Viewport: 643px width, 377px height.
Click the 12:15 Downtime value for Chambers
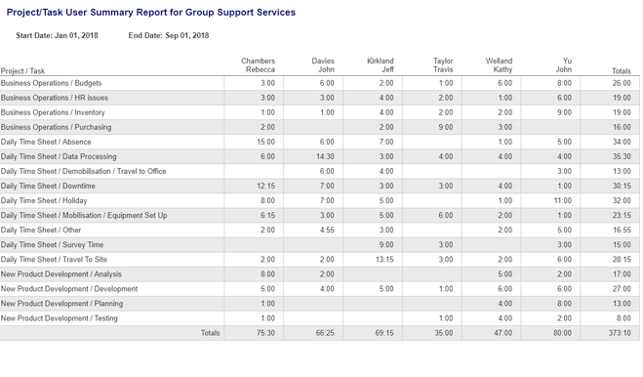pos(265,186)
